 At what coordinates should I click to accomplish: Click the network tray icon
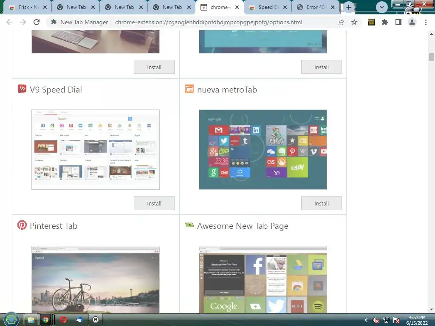[386, 320]
